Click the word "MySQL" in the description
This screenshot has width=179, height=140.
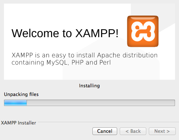(x=58, y=62)
